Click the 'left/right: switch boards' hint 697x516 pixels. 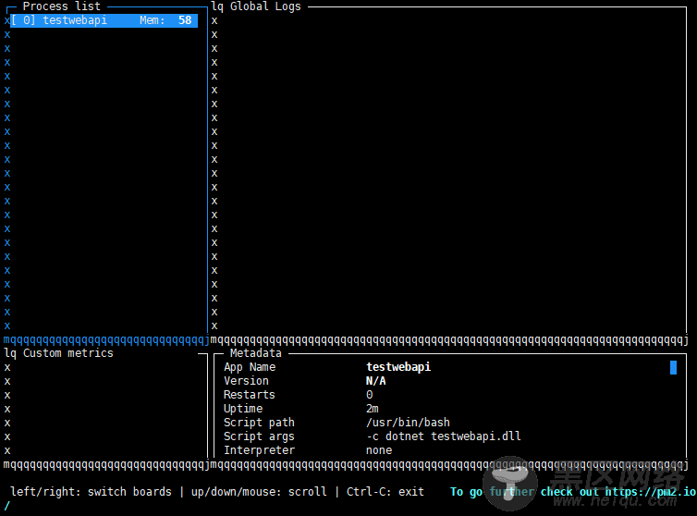[x=91, y=492]
